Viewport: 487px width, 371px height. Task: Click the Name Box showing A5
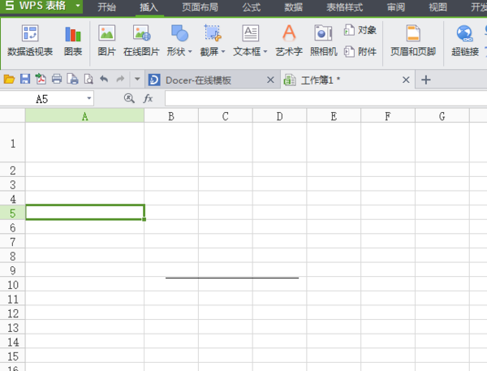click(42, 99)
